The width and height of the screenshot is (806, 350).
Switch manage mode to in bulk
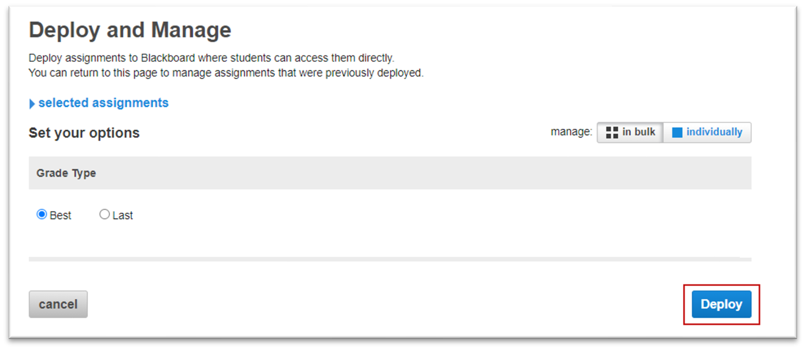[x=630, y=132]
